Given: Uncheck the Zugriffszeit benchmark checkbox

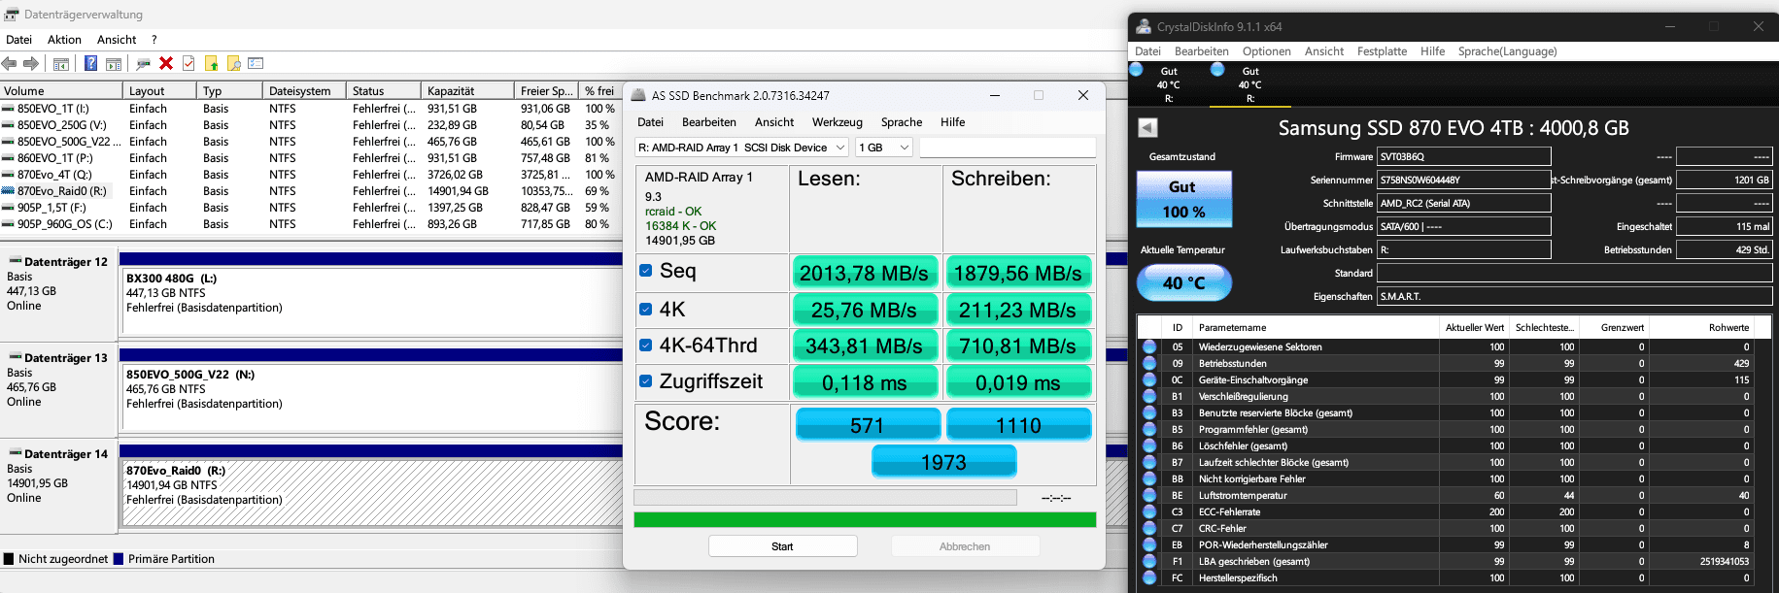Looking at the screenshot, I should pos(645,381).
